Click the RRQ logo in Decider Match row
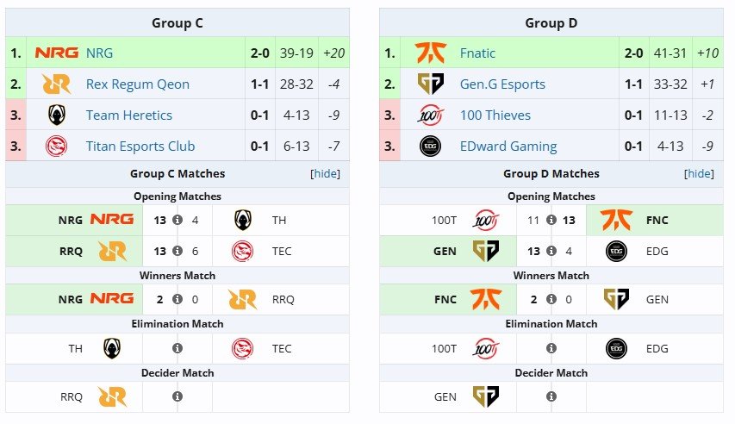The width and height of the screenshot is (735, 424). (x=112, y=396)
